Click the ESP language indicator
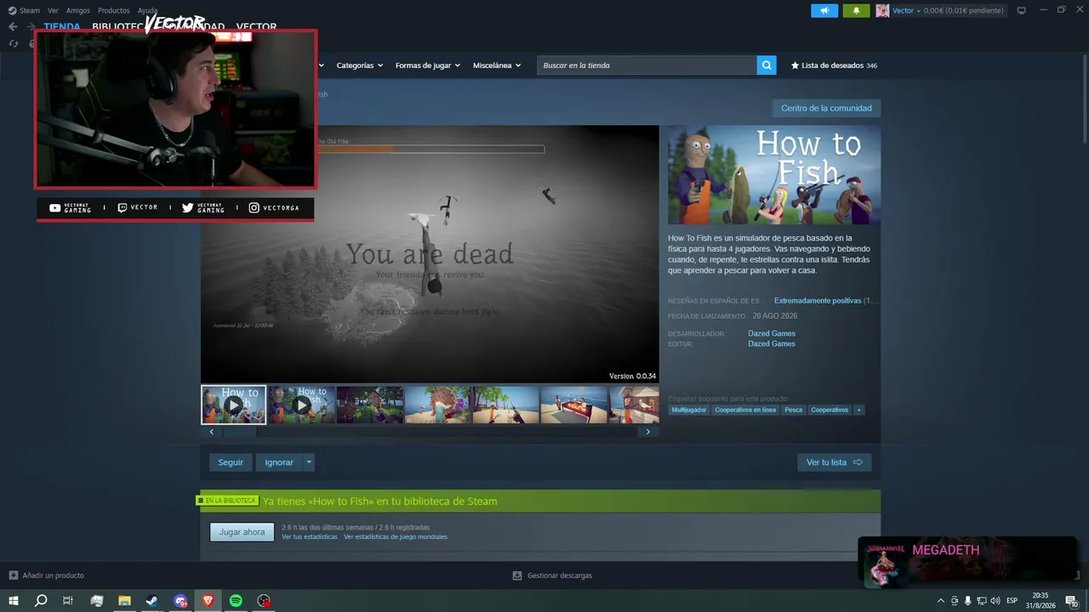1089x612 pixels. pyautogui.click(x=1012, y=601)
